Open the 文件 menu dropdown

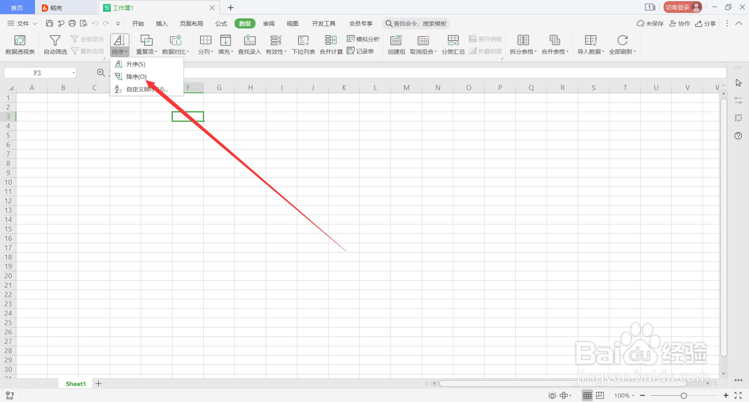coord(22,23)
